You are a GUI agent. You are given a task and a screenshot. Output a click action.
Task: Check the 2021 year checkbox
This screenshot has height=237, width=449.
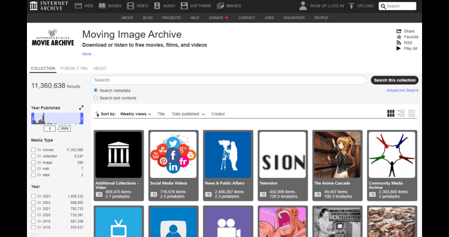[x=33, y=209]
